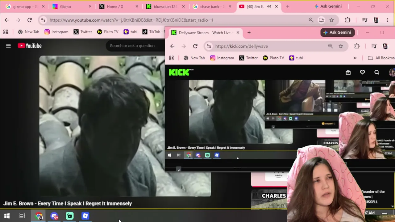Open New Tab bookmark in the YouTube window
The image size is (395, 222).
pos(29,32)
